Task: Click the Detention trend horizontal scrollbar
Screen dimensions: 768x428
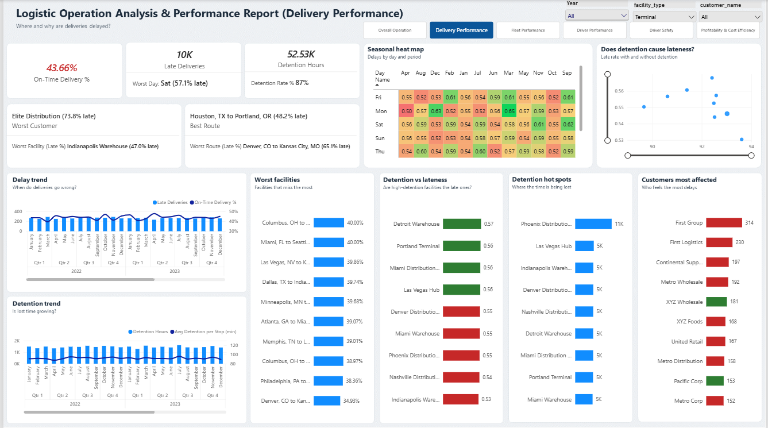Action: click(90, 412)
